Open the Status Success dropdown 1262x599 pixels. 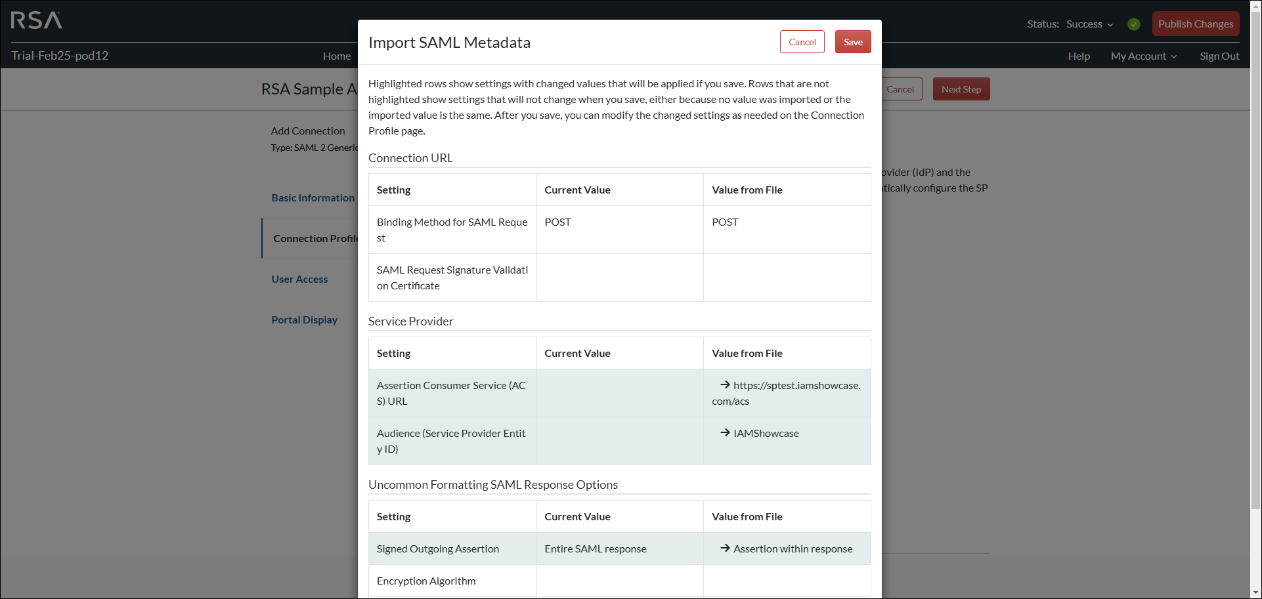click(x=1089, y=24)
